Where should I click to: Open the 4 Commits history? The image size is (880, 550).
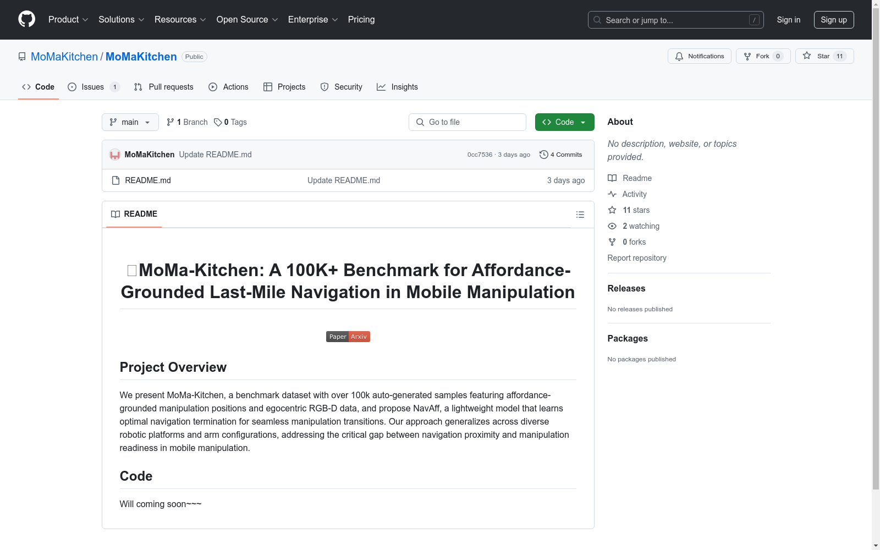pos(561,155)
